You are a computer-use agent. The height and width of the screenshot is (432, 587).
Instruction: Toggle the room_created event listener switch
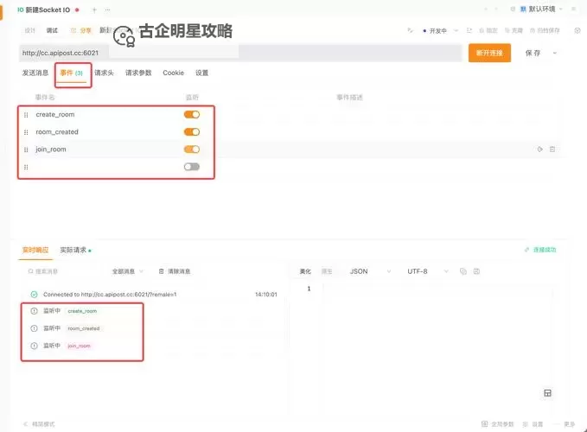pos(192,132)
